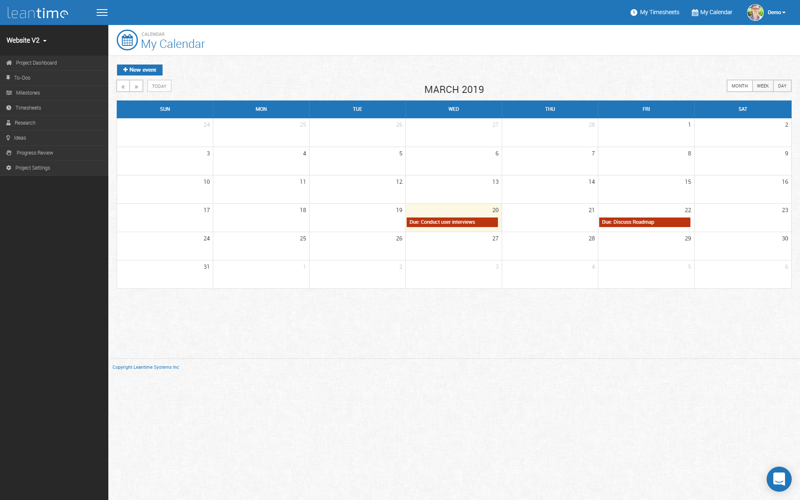Open Milestones in the sidebar

(28, 93)
